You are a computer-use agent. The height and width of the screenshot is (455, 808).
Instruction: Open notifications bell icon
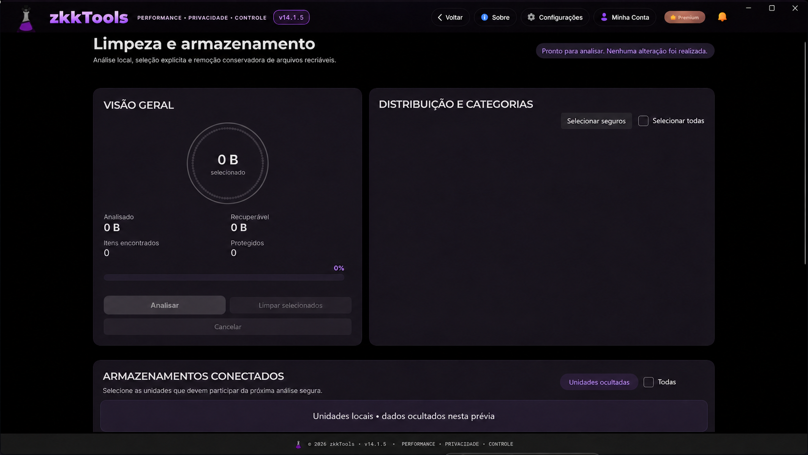(x=722, y=17)
